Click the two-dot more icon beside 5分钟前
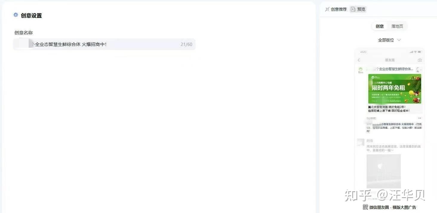437x213 pixels. pyautogui.click(x=420, y=118)
